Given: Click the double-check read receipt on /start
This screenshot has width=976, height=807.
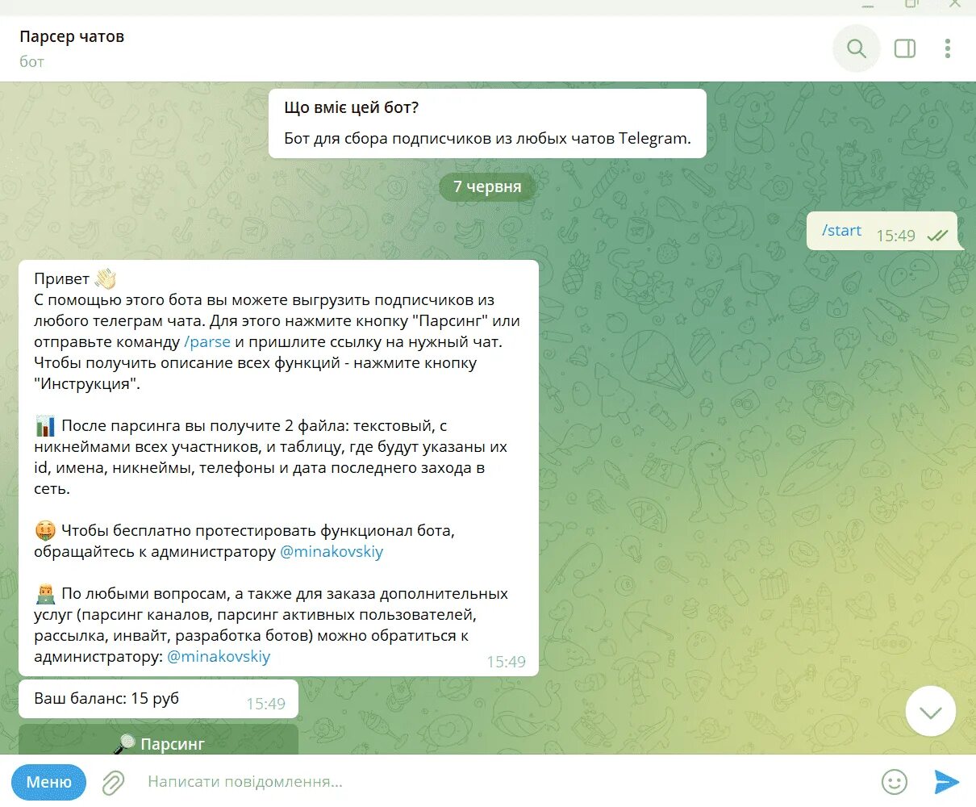Looking at the screenshot, I should (937, 236).
